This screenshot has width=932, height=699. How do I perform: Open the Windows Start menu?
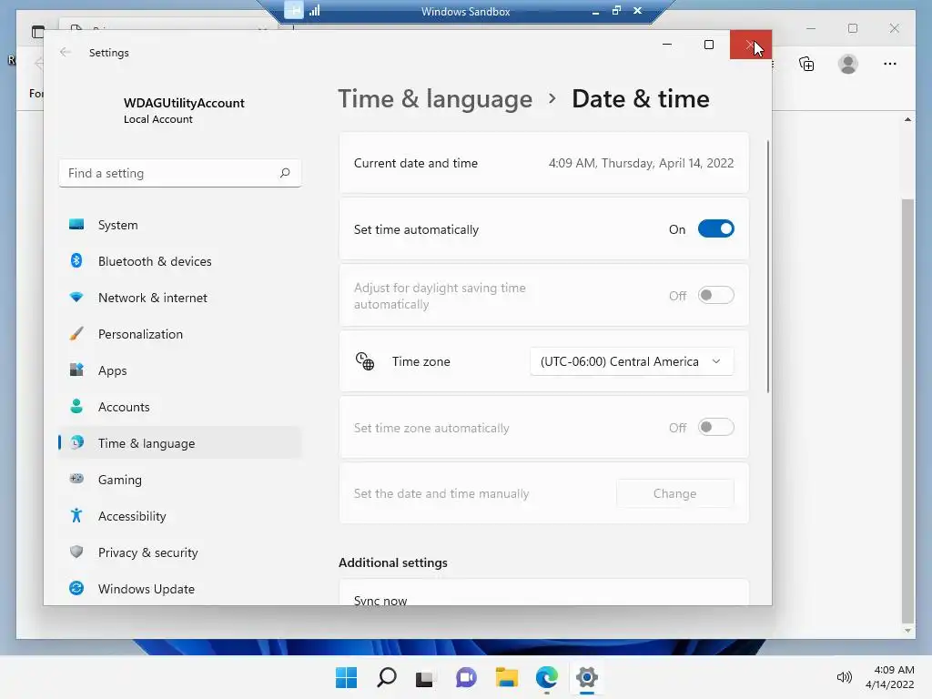point(347,677)
